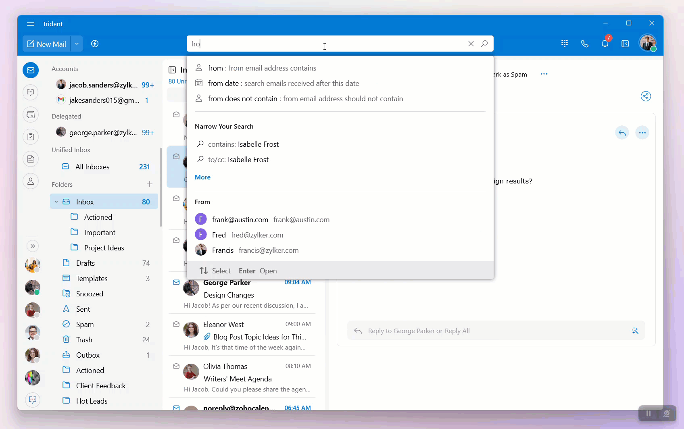This screenshot has width=684, height=429.
Task: Open Eleanor West's Blog Post Topic email
Action: coord(242,335)
